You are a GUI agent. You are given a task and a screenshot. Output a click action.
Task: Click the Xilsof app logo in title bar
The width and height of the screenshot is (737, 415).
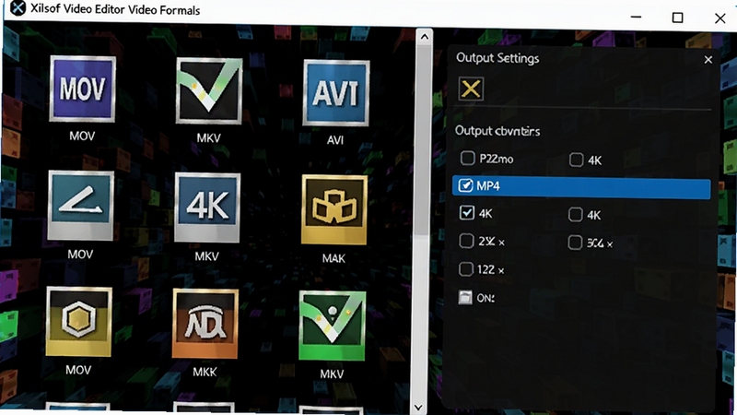coord(18,8)
